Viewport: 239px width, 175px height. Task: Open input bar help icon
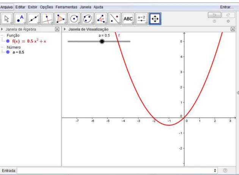225,170
